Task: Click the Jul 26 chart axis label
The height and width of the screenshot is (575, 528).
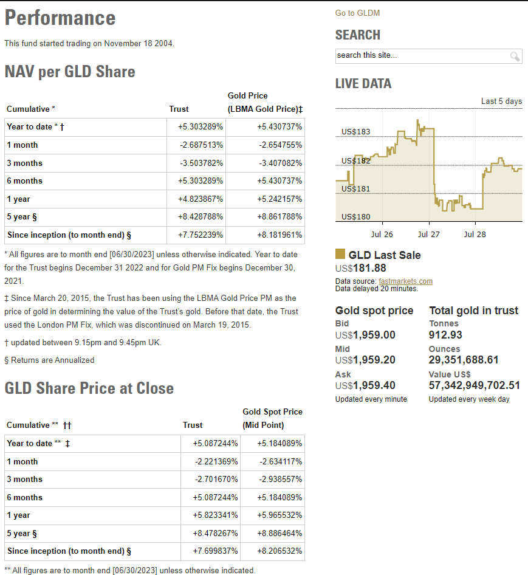Action: 382,235
